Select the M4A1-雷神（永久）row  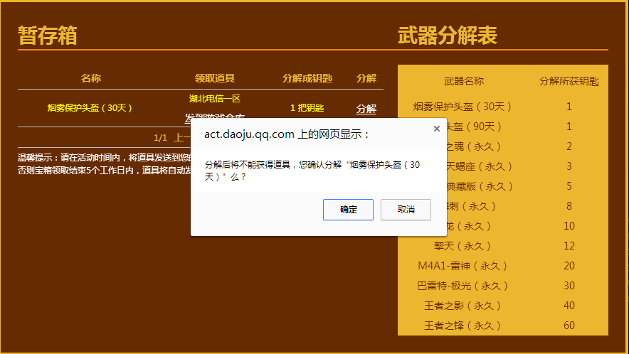[x=503, y=266]
